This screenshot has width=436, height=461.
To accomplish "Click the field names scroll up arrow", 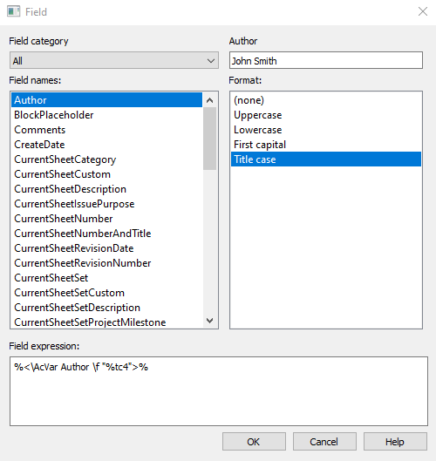I will click(x=209, y=100).
